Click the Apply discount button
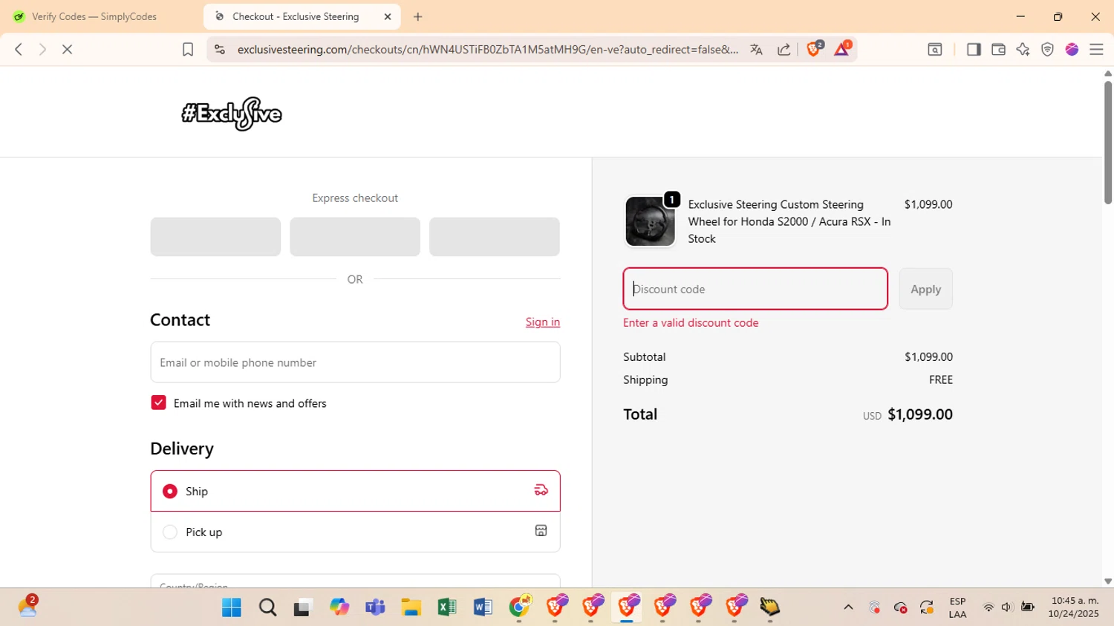Image resolution: width=1114 pixels, height=626 pixels. coord(925,289)
